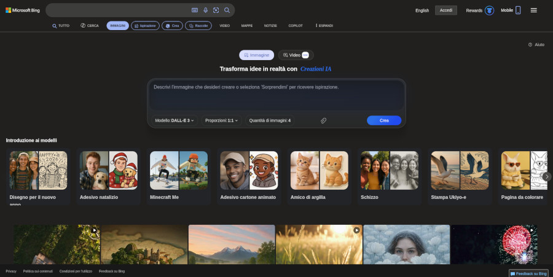This screenshot has height=277, width=553.
Task: Open the hamburger settings menu
Action: point(534,10)
